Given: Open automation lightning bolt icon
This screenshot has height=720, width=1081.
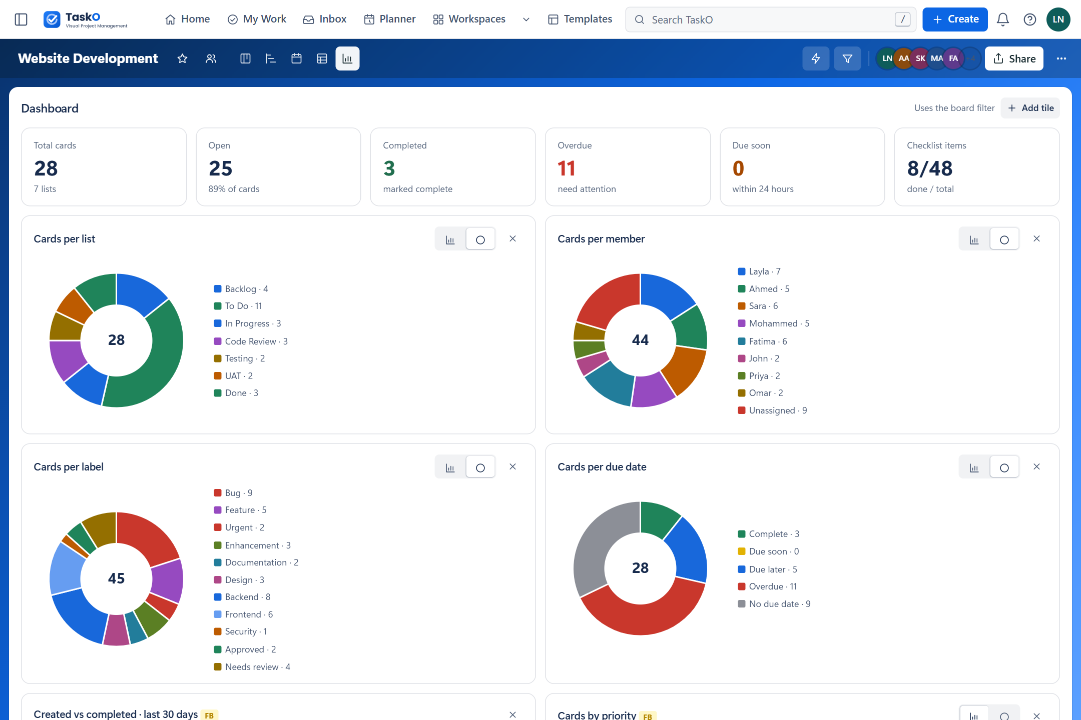Looking at the screenshot, I should [x=816, y=58].
